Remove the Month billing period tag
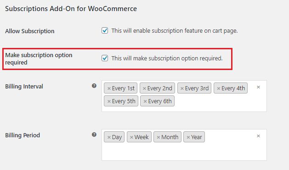 tap(159, 137)
